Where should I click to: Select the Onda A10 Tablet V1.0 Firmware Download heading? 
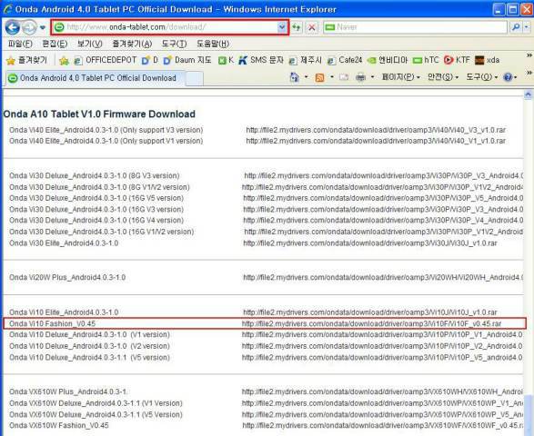pos(99,114)
